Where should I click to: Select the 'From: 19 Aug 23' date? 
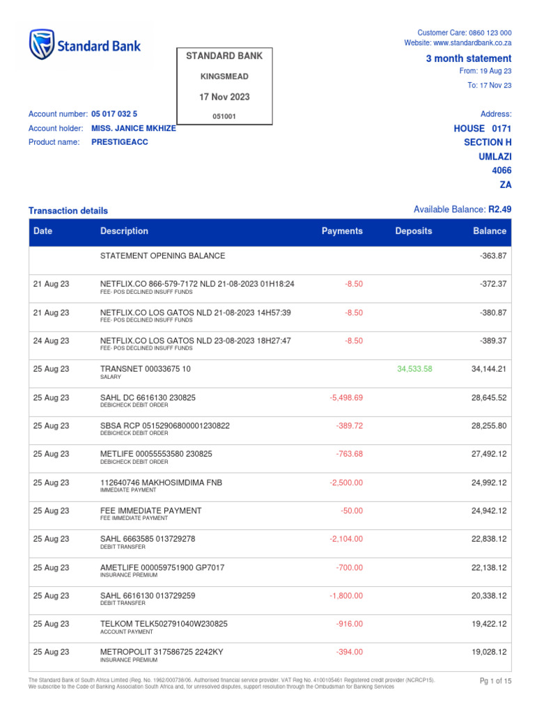(486, 71)
